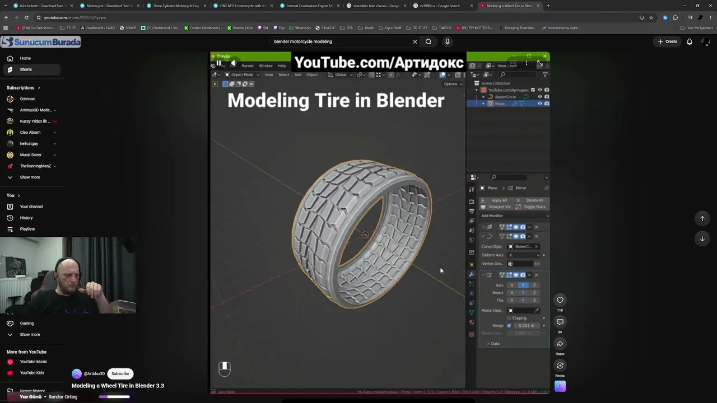Enter fullscreen on the Short player
This screenshot has width=717, height=403.
pyautogui.click(x=540, y=64)
